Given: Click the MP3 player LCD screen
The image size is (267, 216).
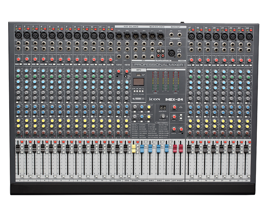Looking at the screenshot, I should [x=138, y=82].
